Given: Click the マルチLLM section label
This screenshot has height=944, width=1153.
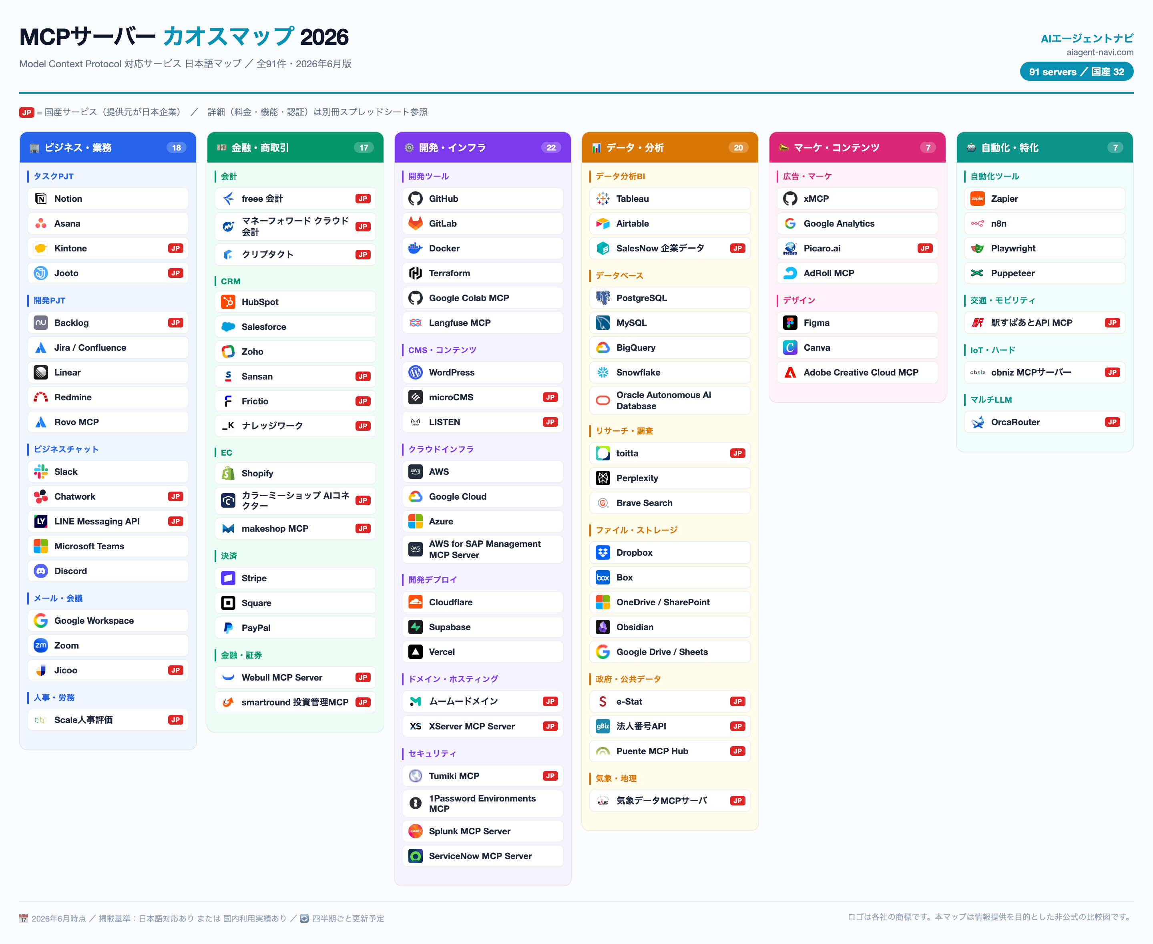Looking at the screenshot, I should (991, 400).
